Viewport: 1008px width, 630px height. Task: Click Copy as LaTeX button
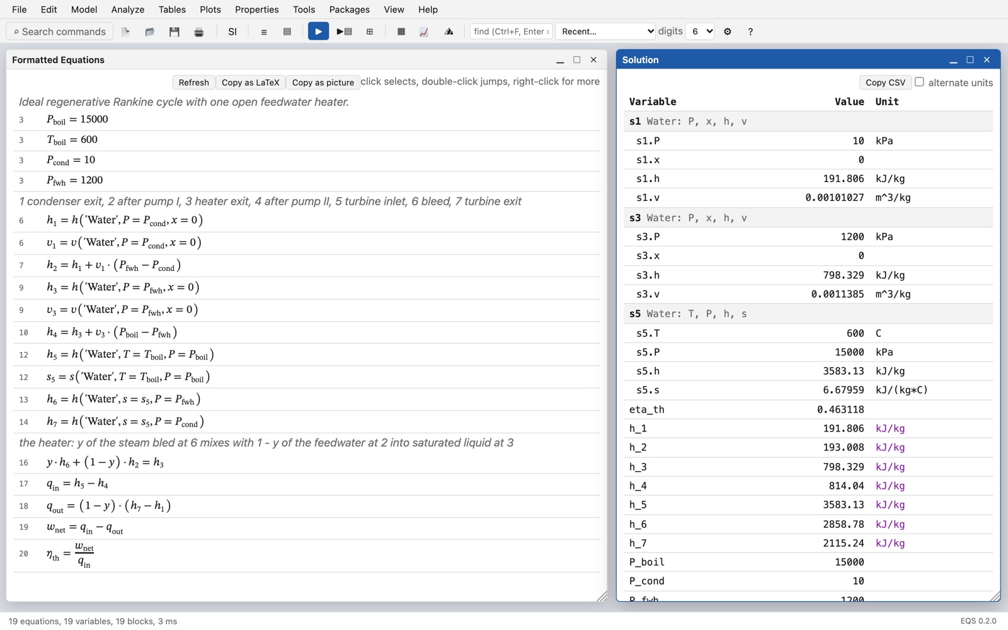click(x=250, y=83)
